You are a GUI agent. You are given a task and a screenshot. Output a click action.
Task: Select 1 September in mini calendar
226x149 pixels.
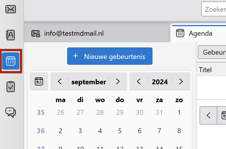(179, 112)
